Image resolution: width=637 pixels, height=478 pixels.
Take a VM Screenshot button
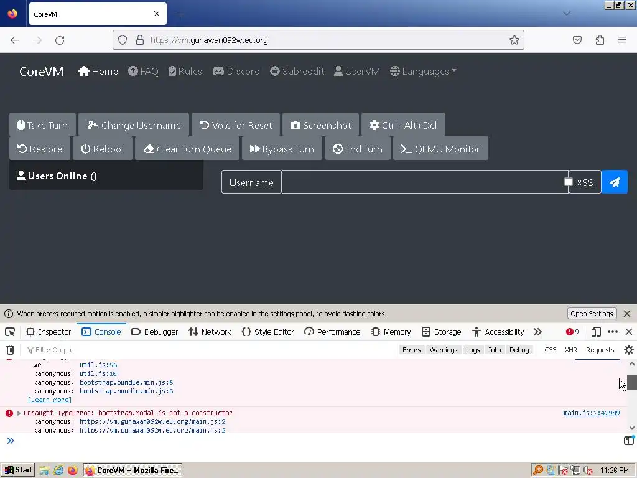click(x=320, y=125)
